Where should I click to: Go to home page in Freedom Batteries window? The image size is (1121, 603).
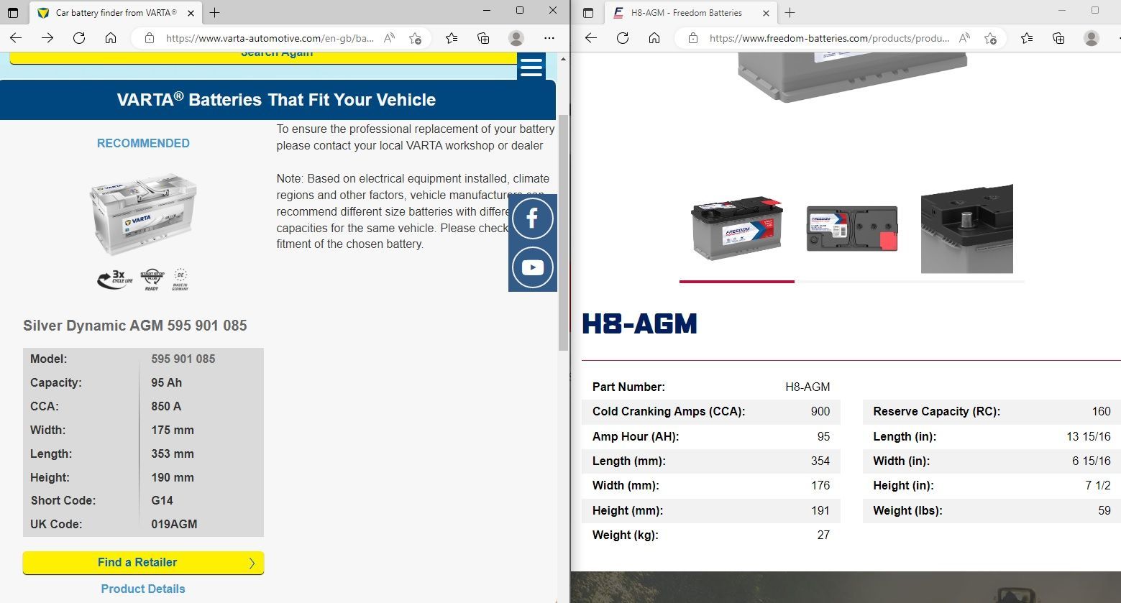coord(654,38)
